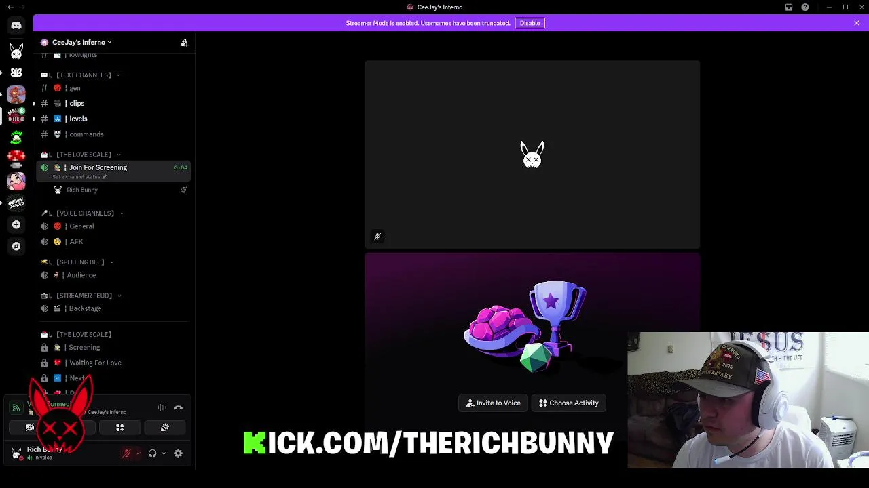The height and width of the screenshot is (488, 869).
Task: Open the red-haired character server icon
Action: [16, 94]
